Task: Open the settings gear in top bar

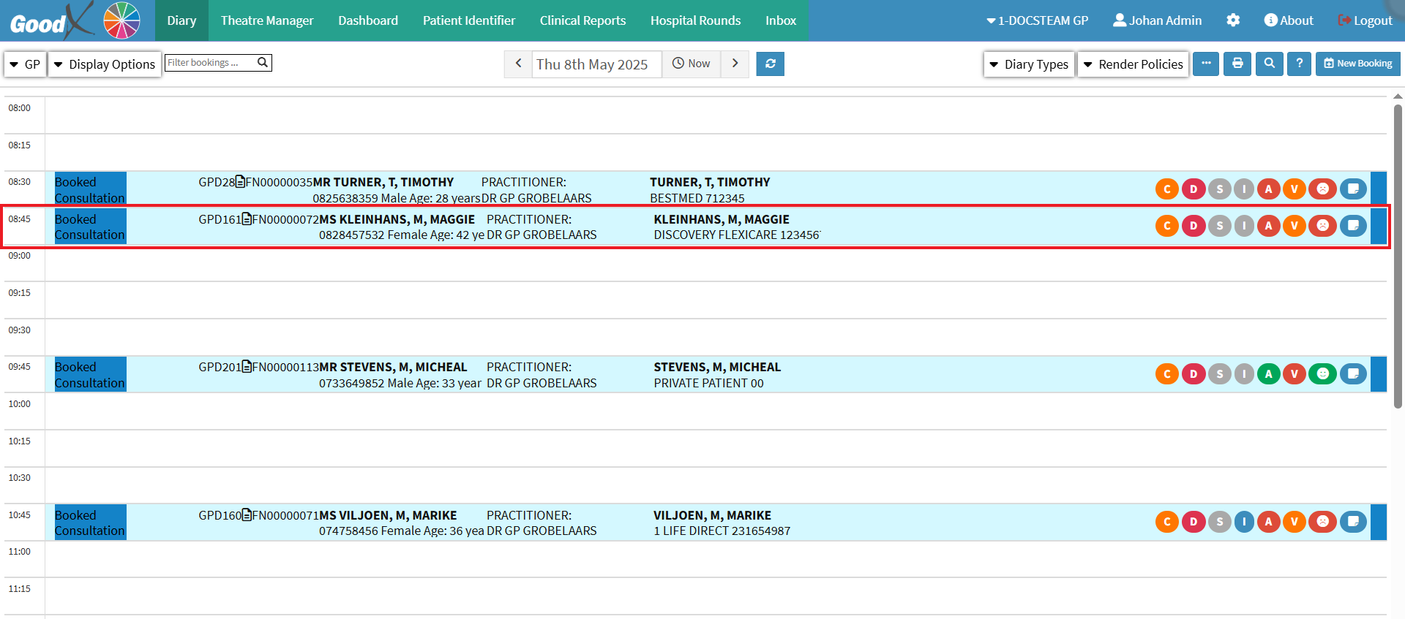Action: [1233, 20]
